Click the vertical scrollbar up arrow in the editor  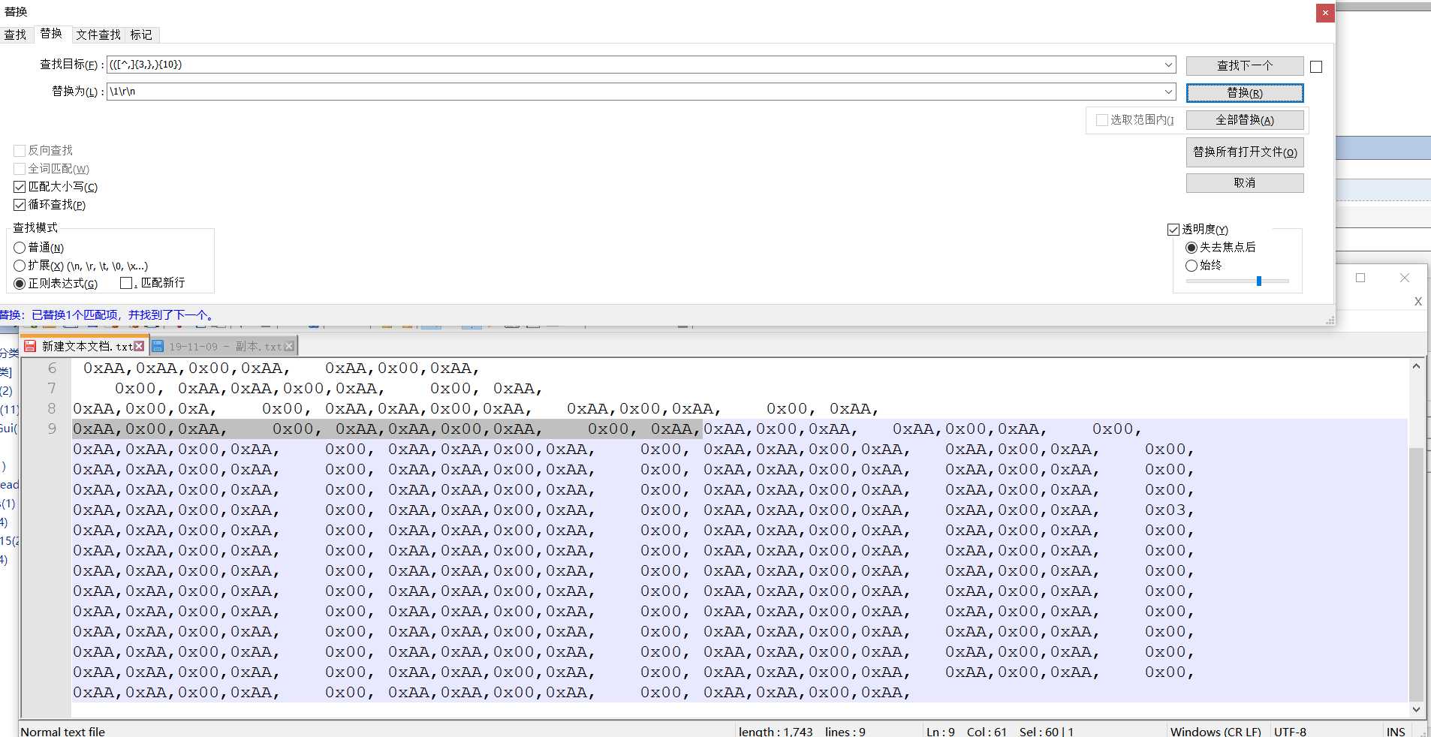pyautogui.click(x=1416, y=366)
